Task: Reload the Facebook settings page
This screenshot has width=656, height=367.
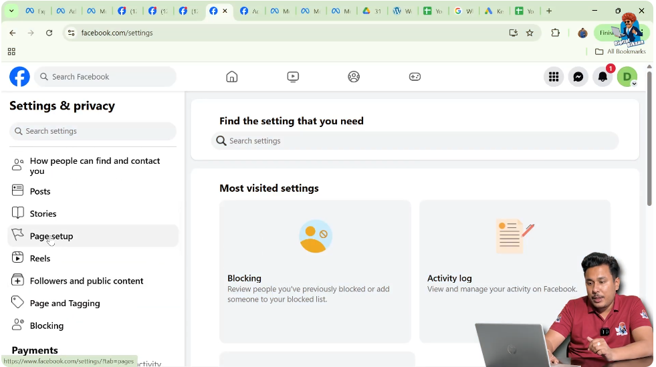Action: click(49, 33)
